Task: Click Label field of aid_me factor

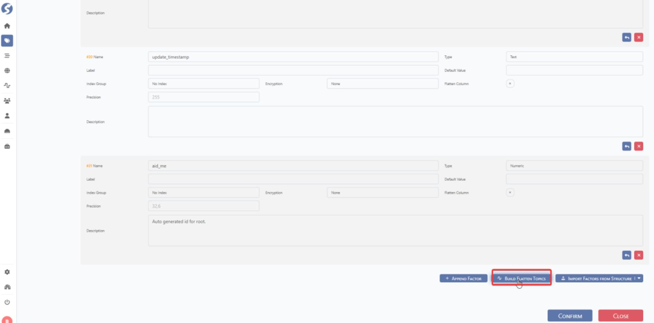Action: pos(293,179)
